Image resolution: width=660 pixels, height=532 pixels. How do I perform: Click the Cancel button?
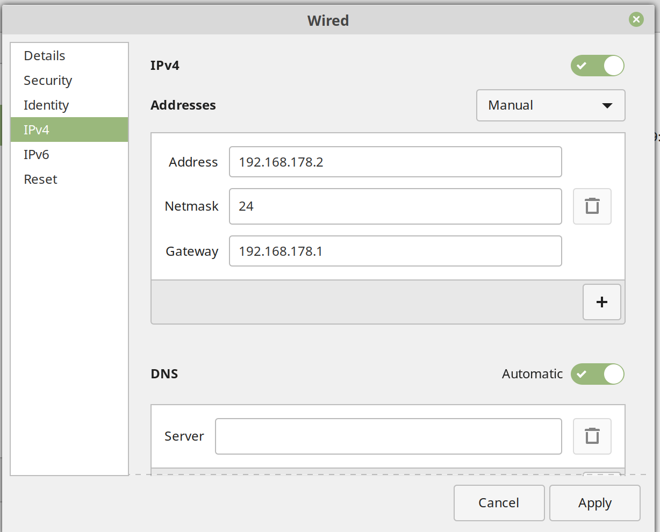coord(499,503)
